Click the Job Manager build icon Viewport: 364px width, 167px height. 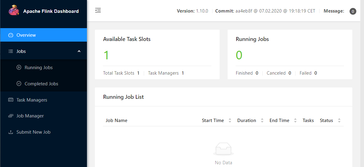pyautogui.click(x=11, y=116)
